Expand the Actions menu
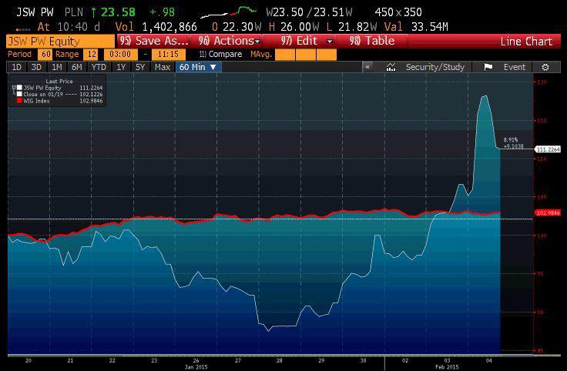Screen dimensions: 567x371 228,41
